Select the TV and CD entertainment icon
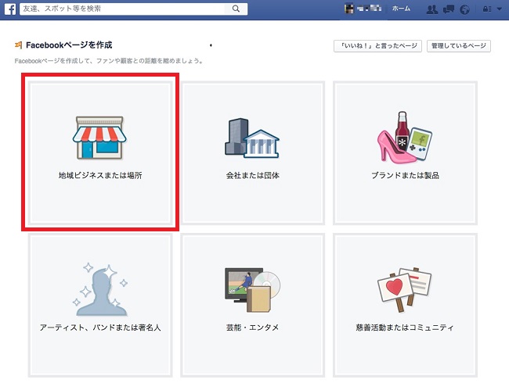The height and width of the screenshot is (383, 509). (x=253, y=290)
